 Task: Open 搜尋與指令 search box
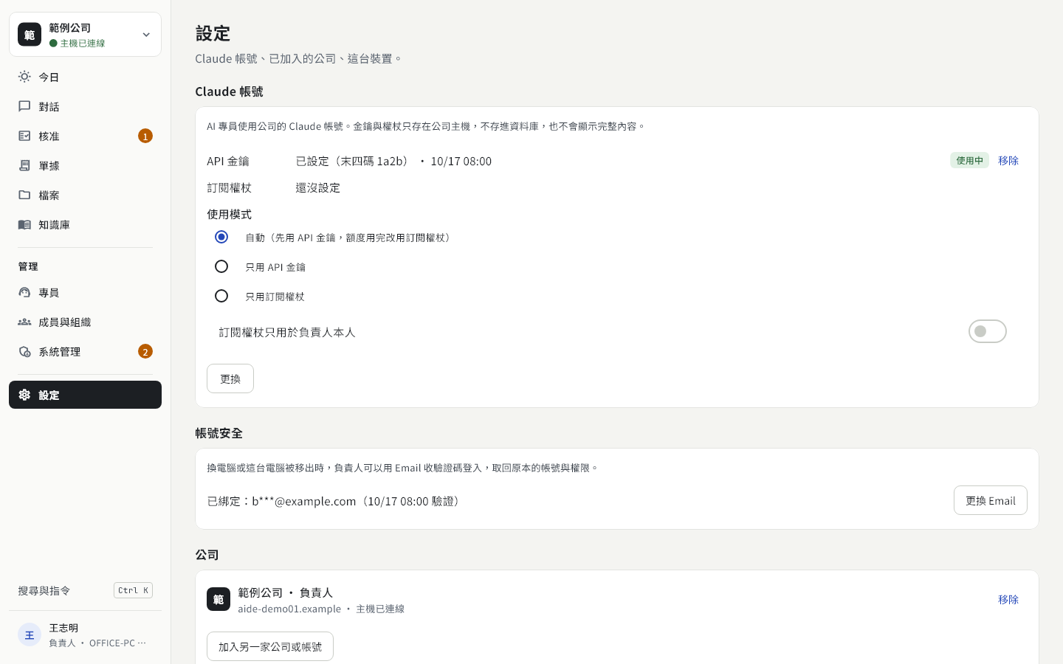pyautogui.click(x=85, y=590)
